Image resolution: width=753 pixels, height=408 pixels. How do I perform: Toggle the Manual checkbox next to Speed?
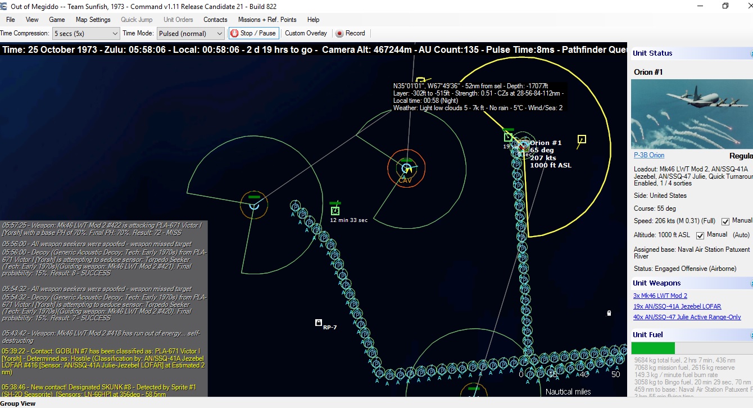[725, 221]
